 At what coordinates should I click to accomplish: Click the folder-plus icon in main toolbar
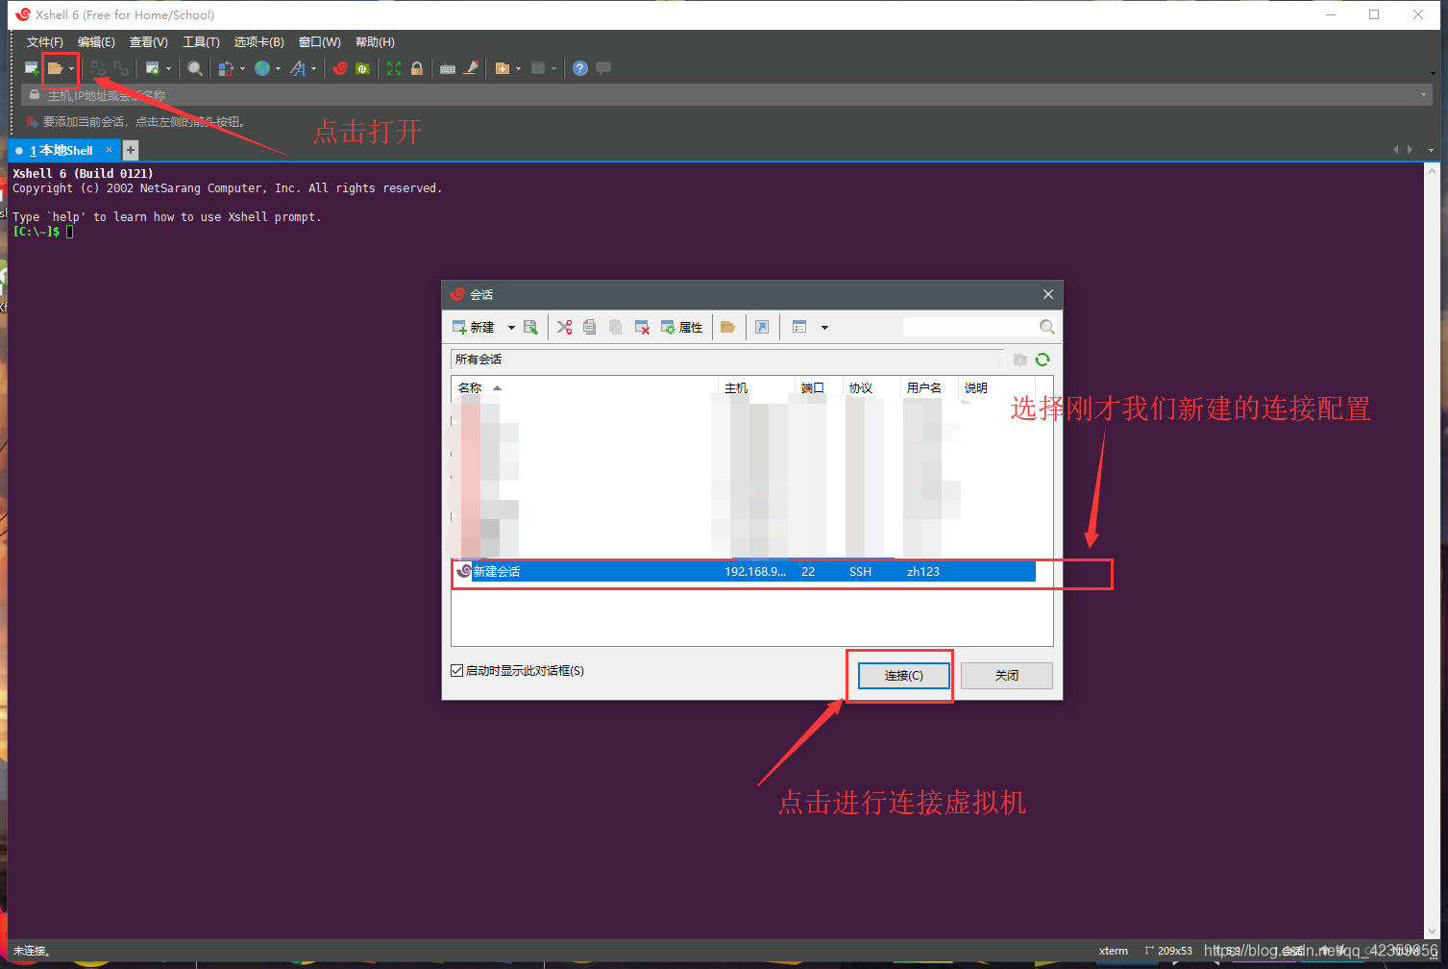click(x=502, y=68)
